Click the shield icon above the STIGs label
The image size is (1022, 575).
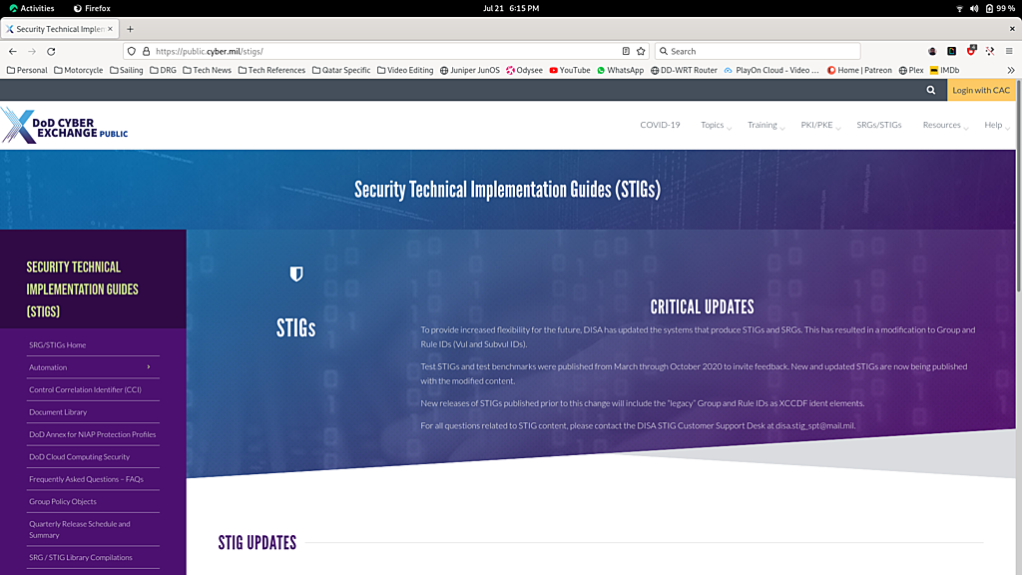(x=295, y=272)
